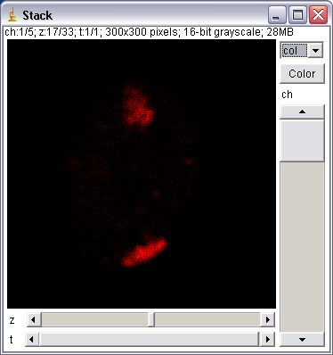This screenshot has height=355, width=333.
Task: Click the Color button
Action: click(x=302, y=73)
